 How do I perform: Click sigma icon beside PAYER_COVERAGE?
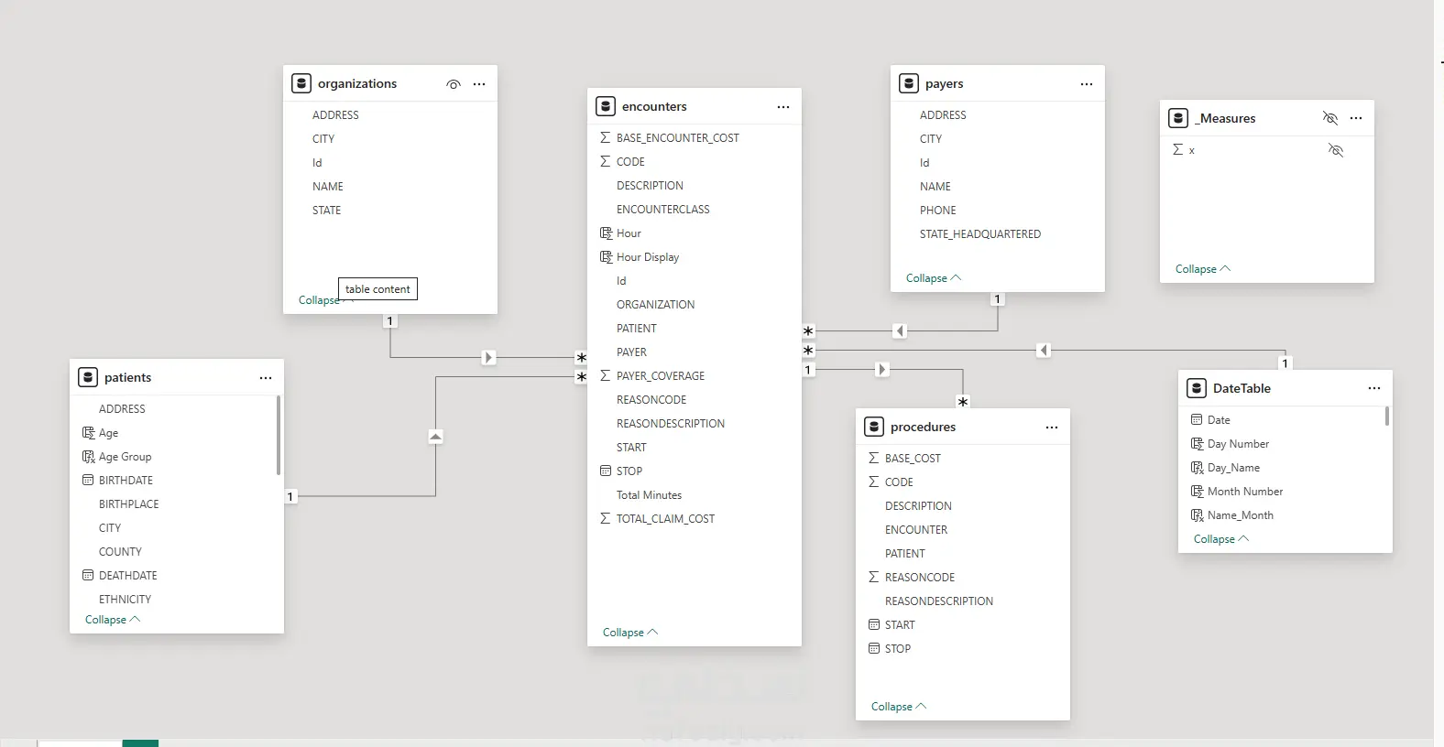[605, 375]
